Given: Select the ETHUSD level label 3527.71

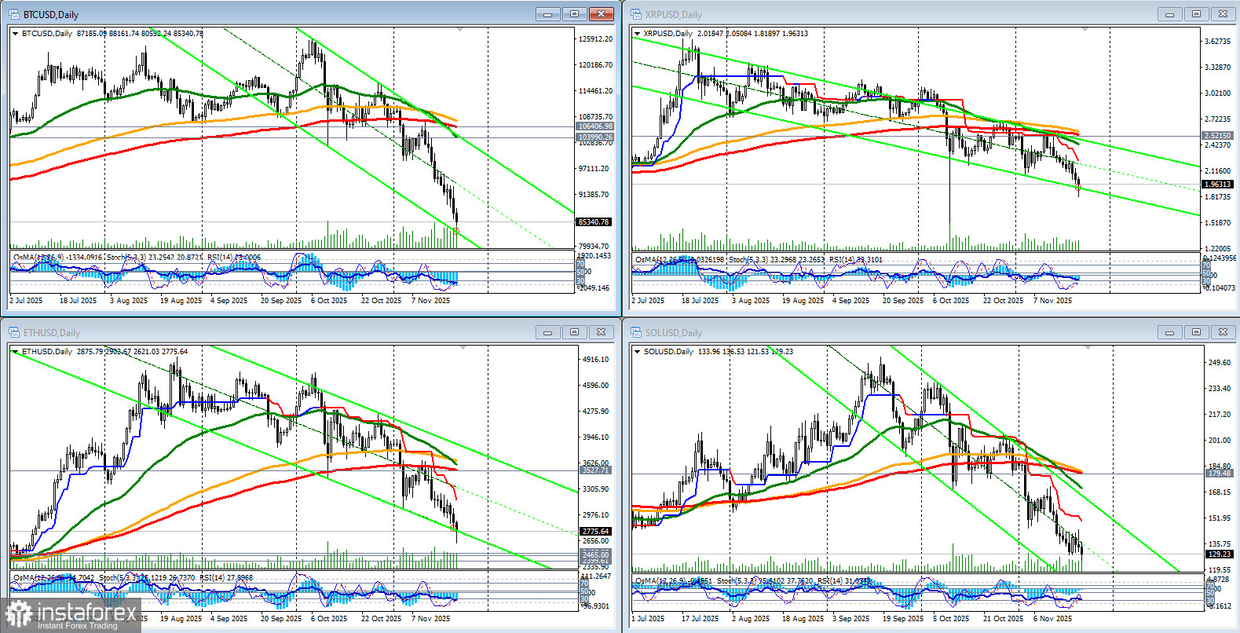Looking at the screenshot, I should pos(594,470).
